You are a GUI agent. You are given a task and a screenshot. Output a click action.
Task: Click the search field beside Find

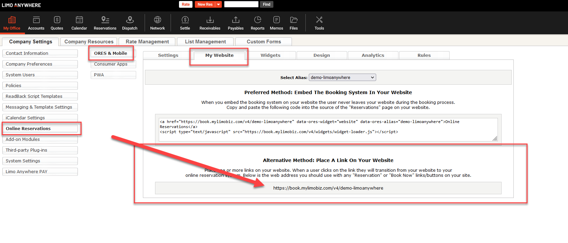pyautogui.click(x=241, y=4)
